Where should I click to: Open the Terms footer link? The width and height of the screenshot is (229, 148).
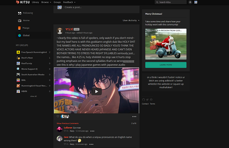click(x=152, y=104)
